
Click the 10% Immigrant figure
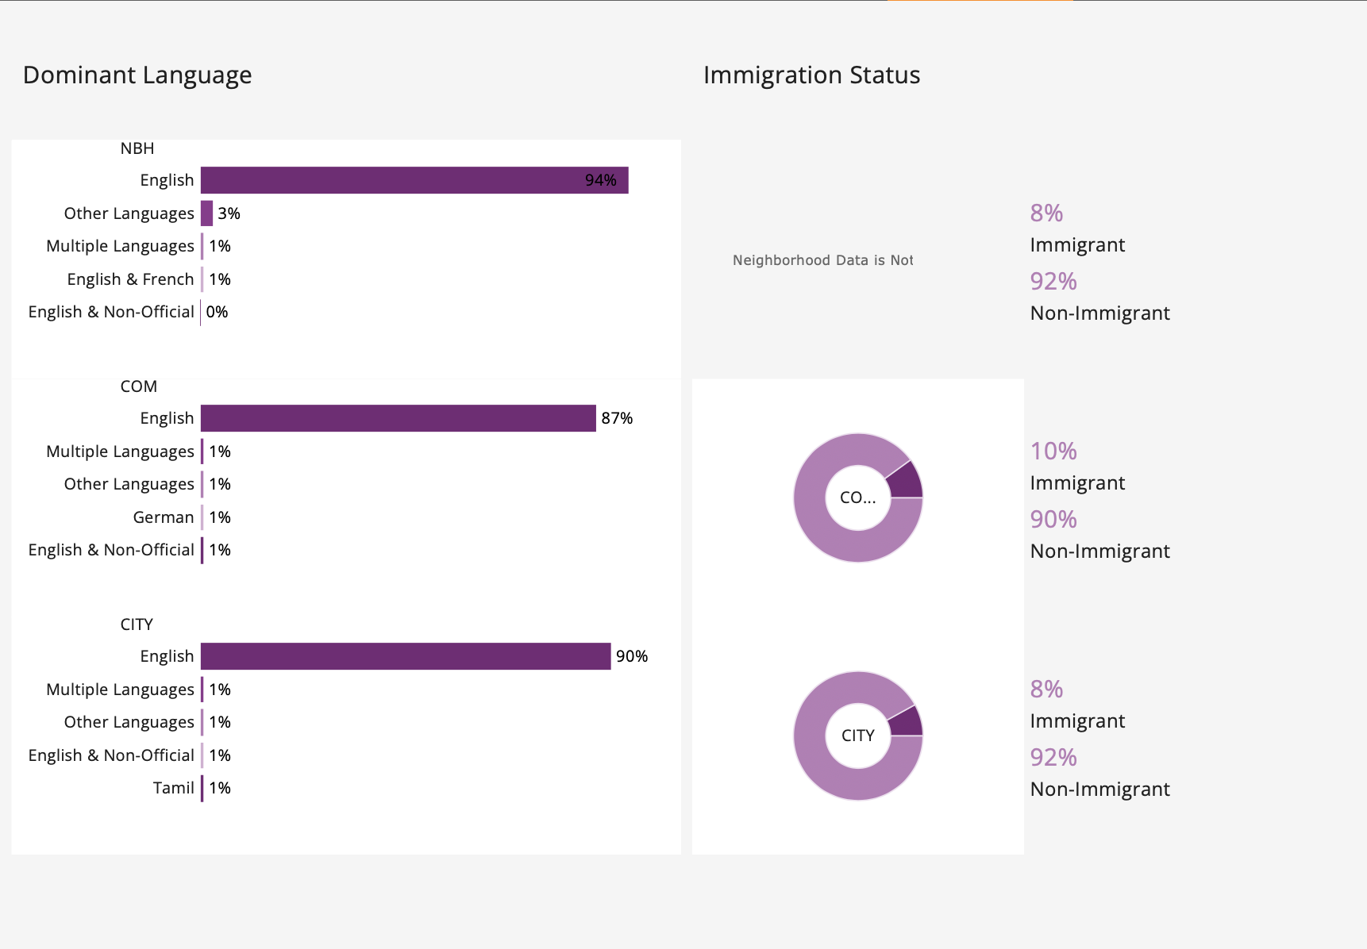[1053, 451]
